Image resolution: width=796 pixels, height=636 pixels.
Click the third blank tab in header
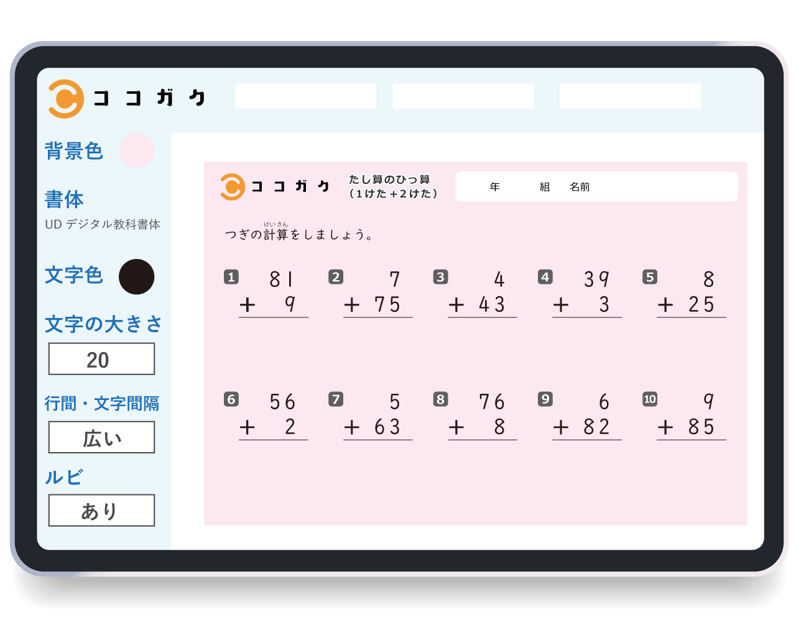click(630, 96)
